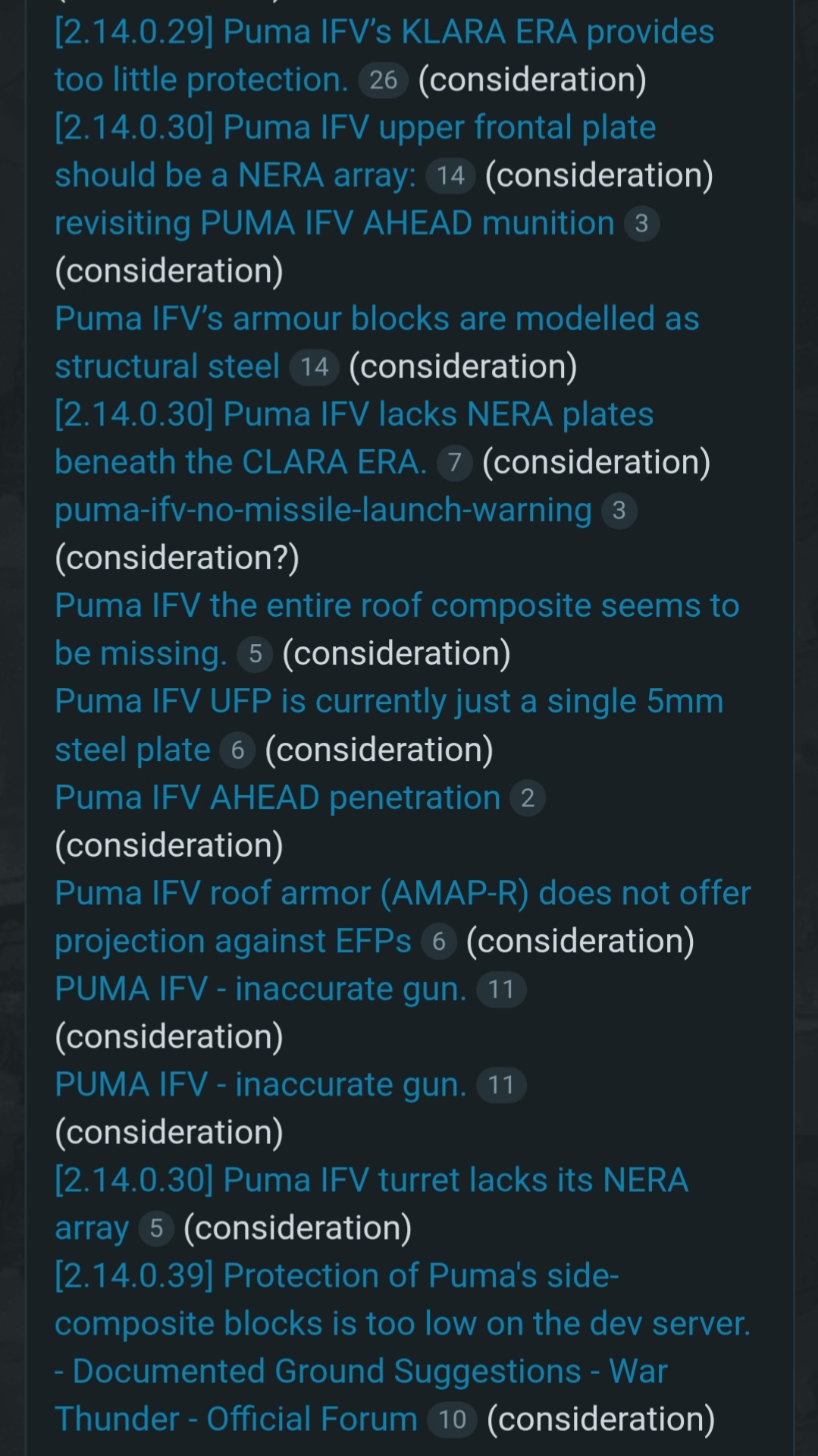Viewport: 818px width, 1456px height.
Task: Click the 5 badge after roof composite missing
Action: 255,654
